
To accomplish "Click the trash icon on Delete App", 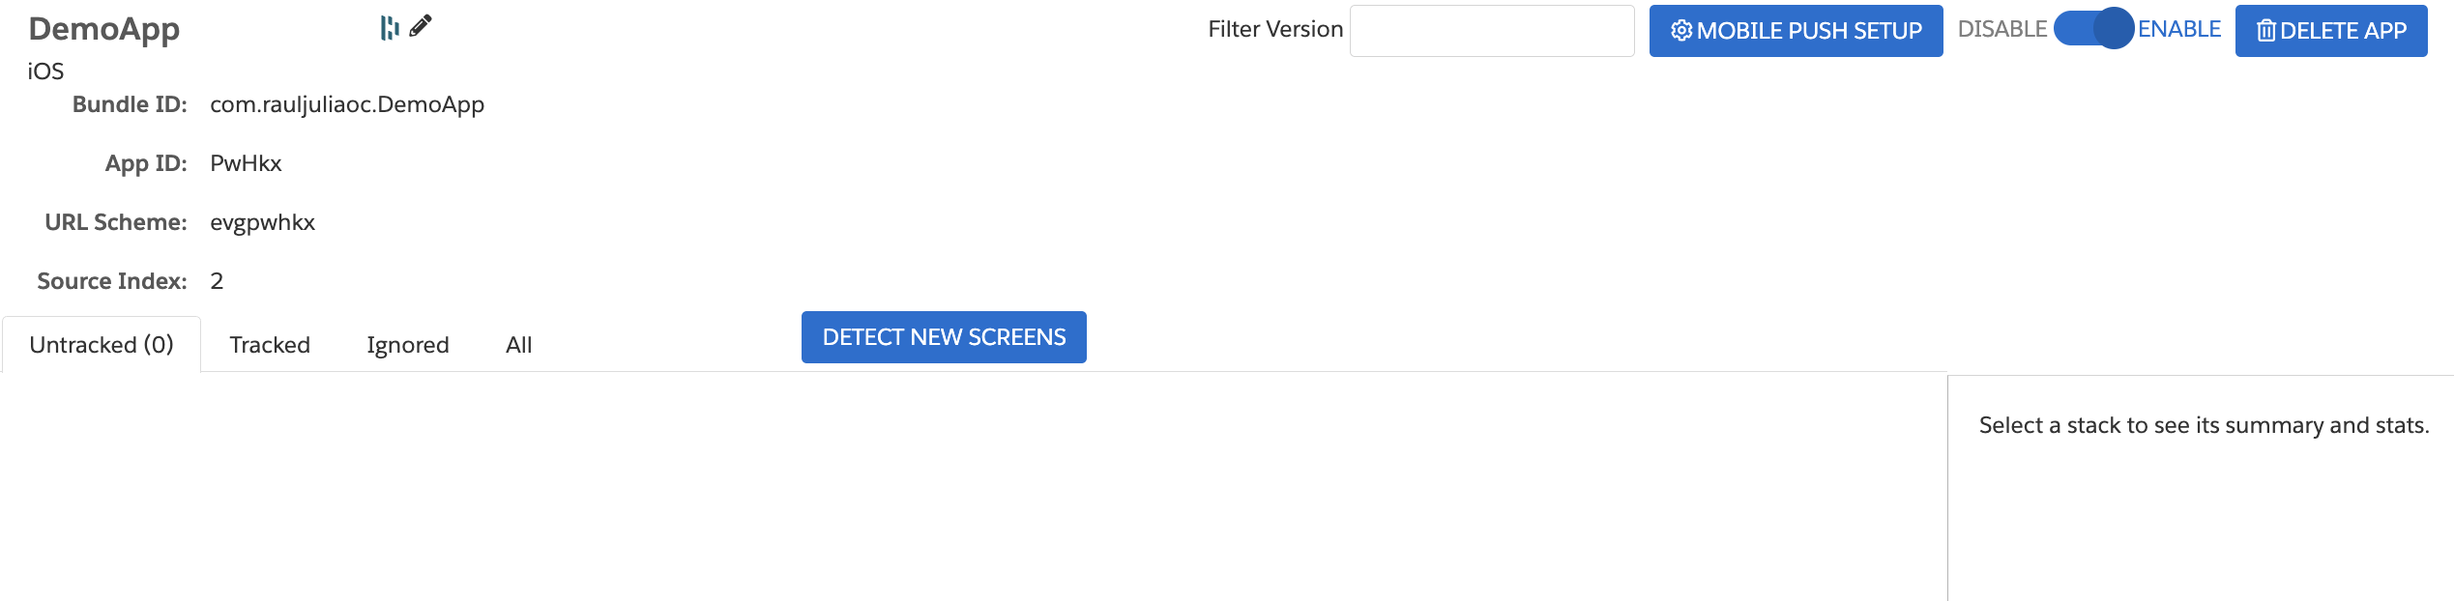I will tap(2265, 31).
